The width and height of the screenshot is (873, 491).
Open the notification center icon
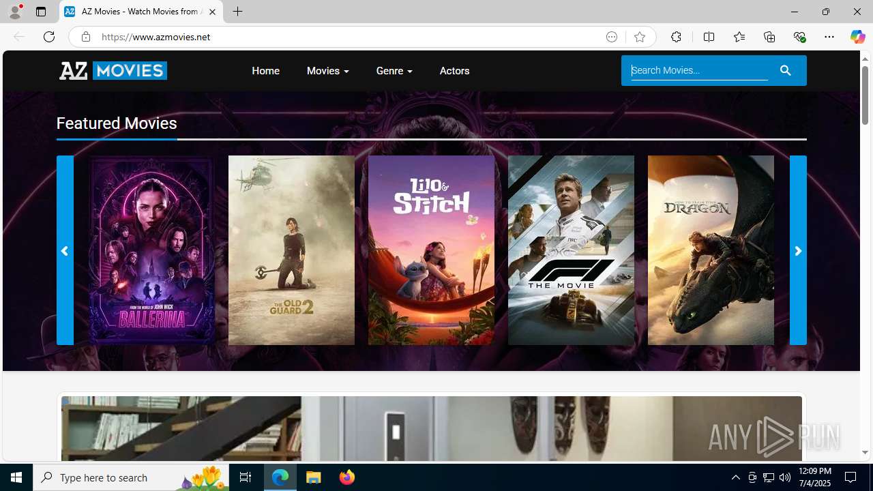coord(851,477)
